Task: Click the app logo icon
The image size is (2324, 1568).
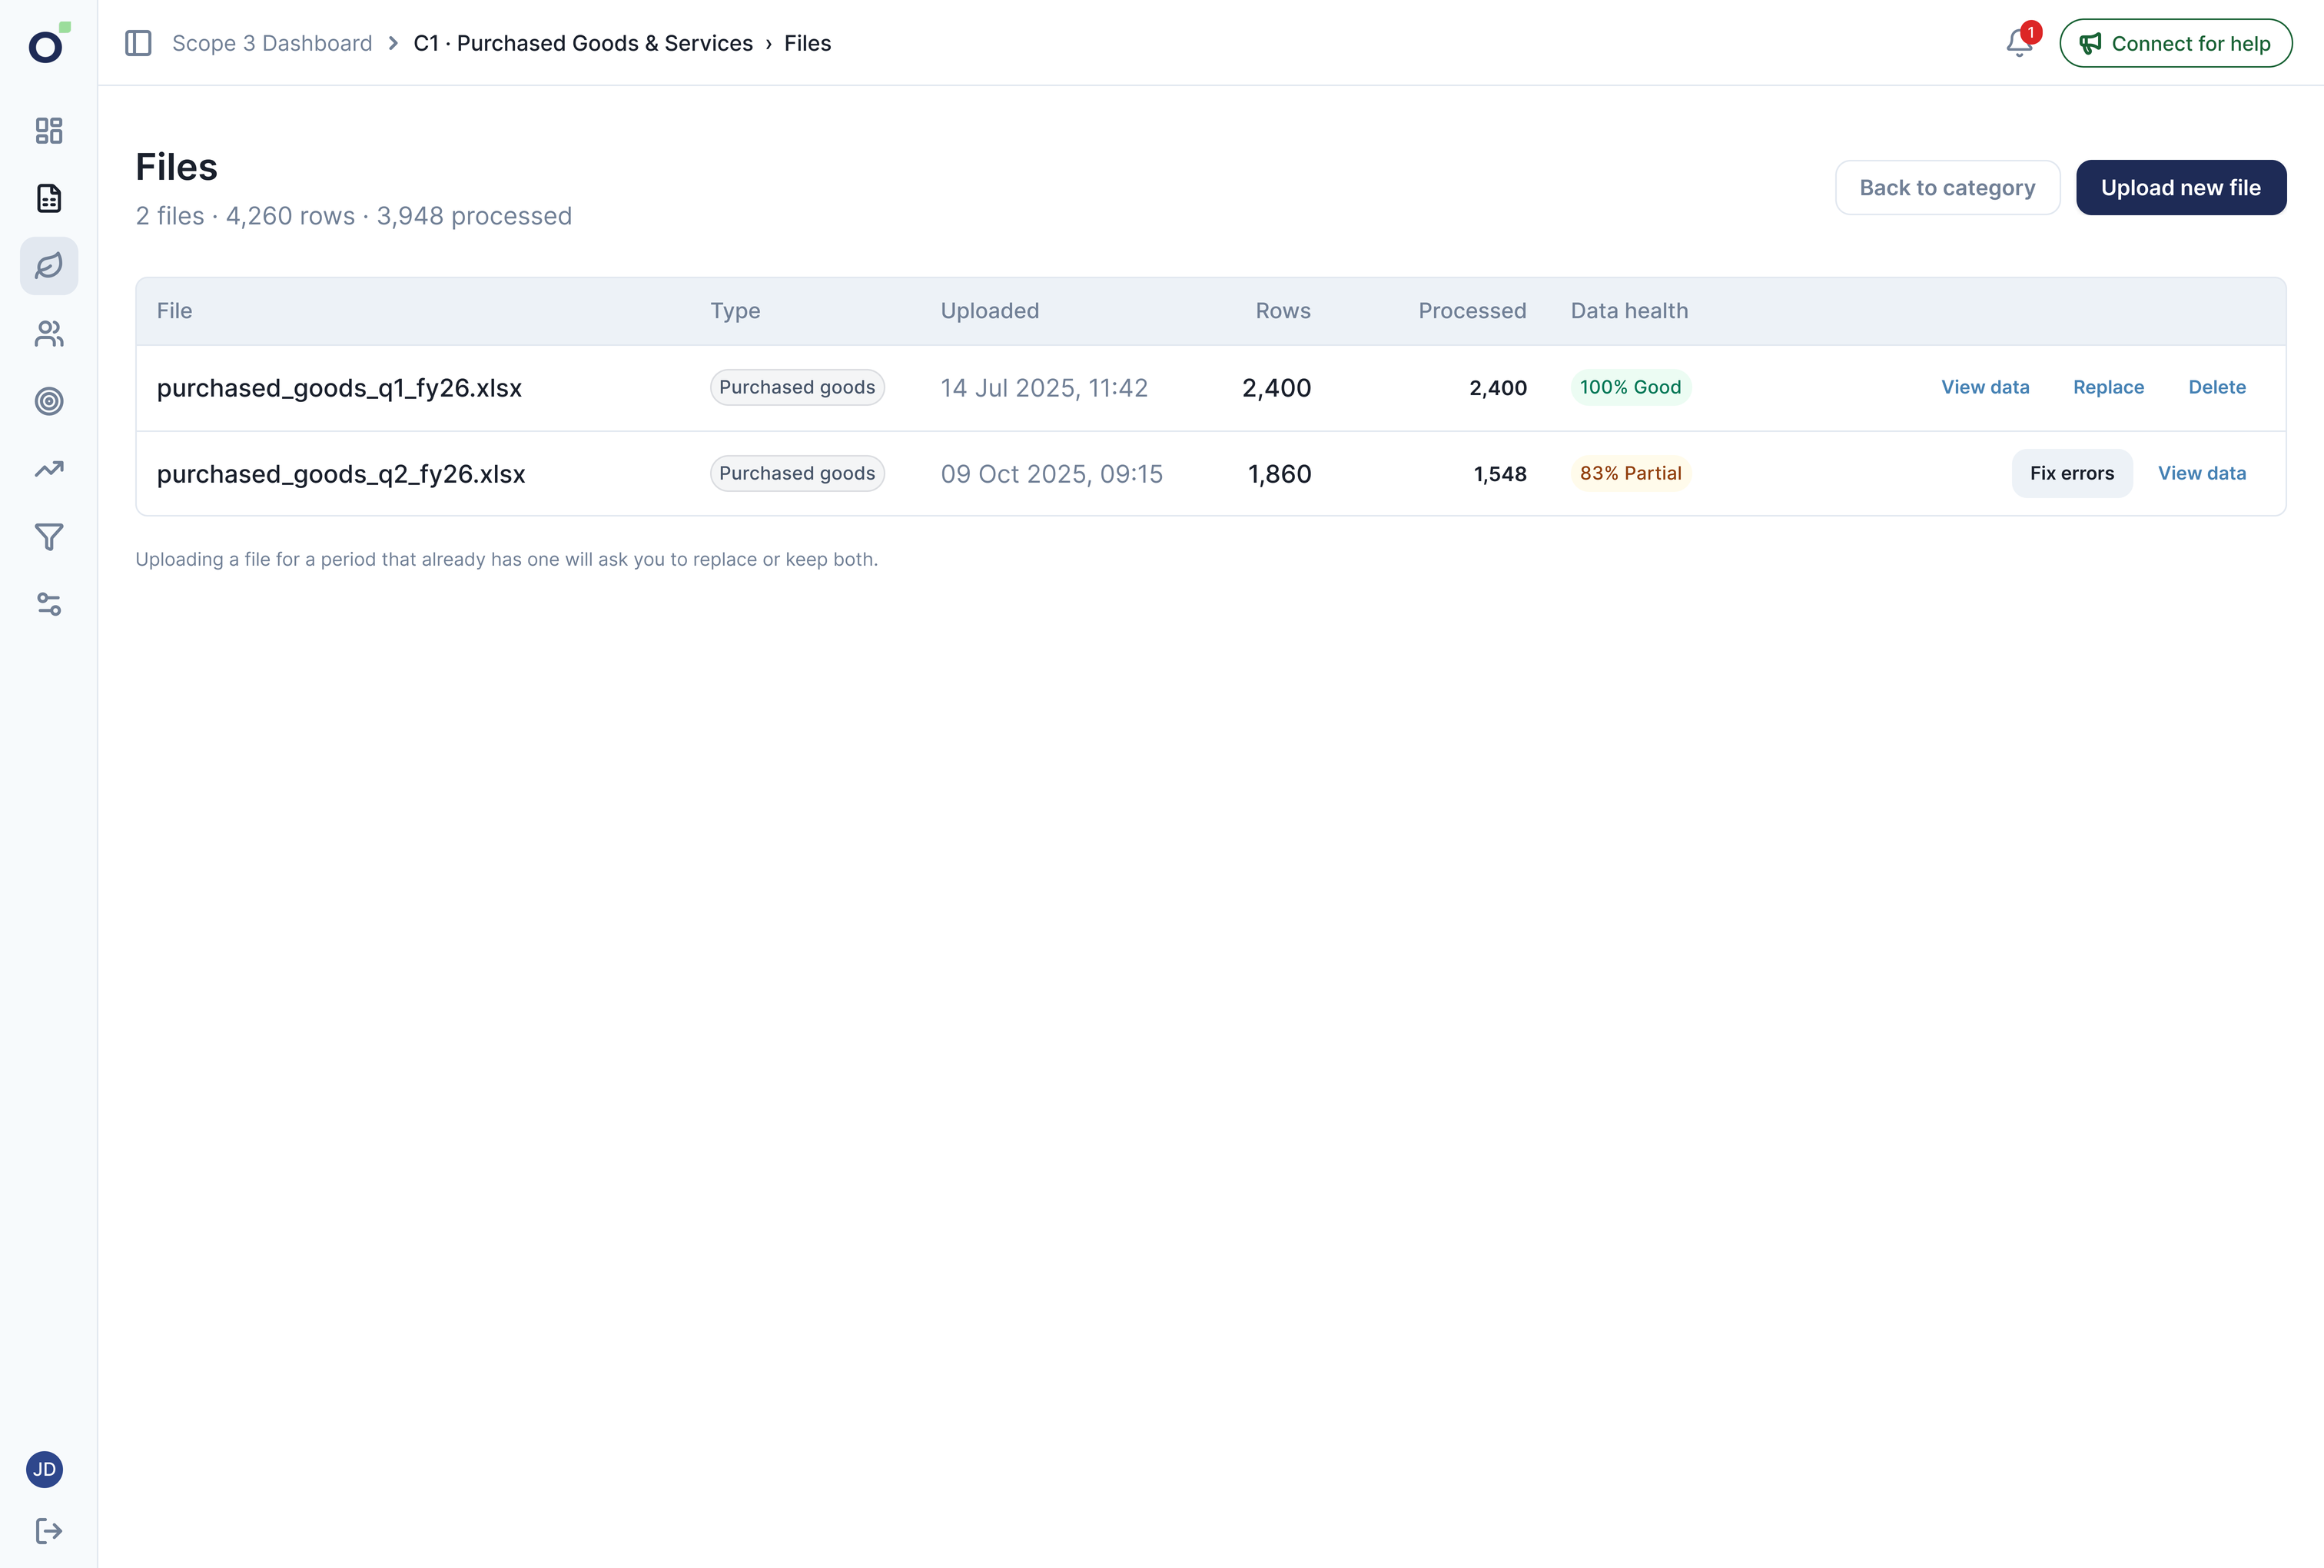Action: pyautogui.click(x=49, y=43)
